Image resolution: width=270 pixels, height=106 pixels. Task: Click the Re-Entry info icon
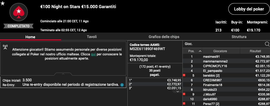click(122, 85)
